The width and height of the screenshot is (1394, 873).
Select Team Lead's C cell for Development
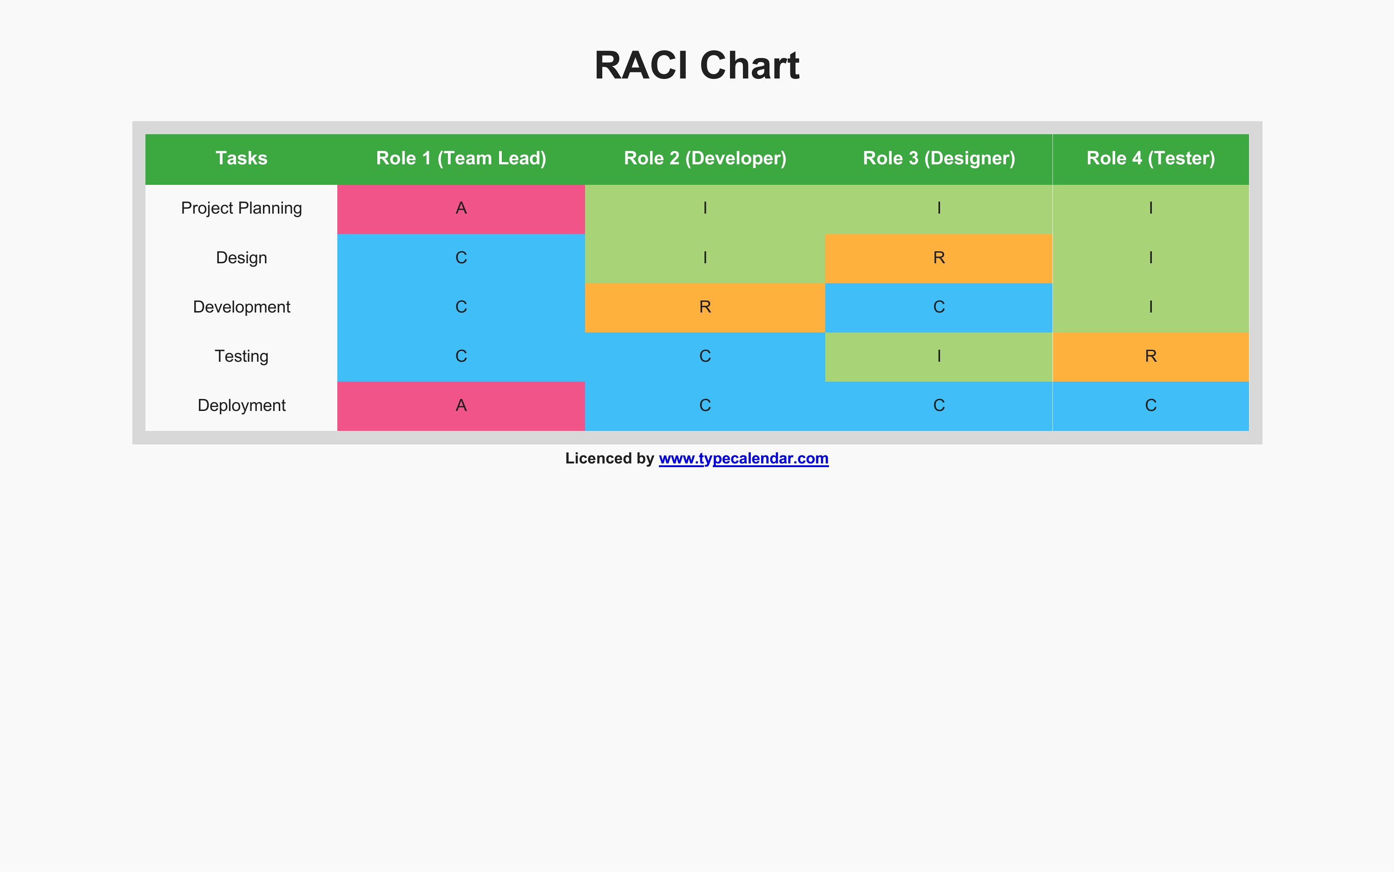[461, 308]
